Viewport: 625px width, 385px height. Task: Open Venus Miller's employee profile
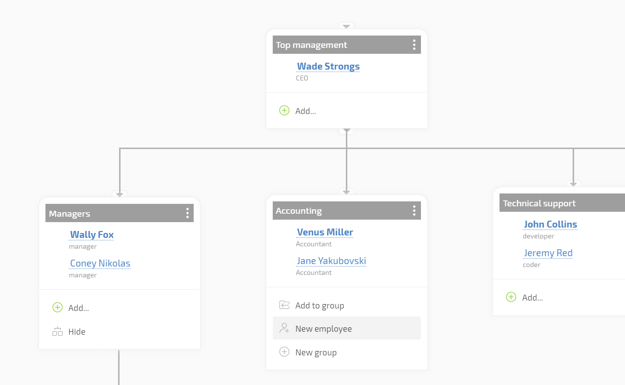pos(325,232)
